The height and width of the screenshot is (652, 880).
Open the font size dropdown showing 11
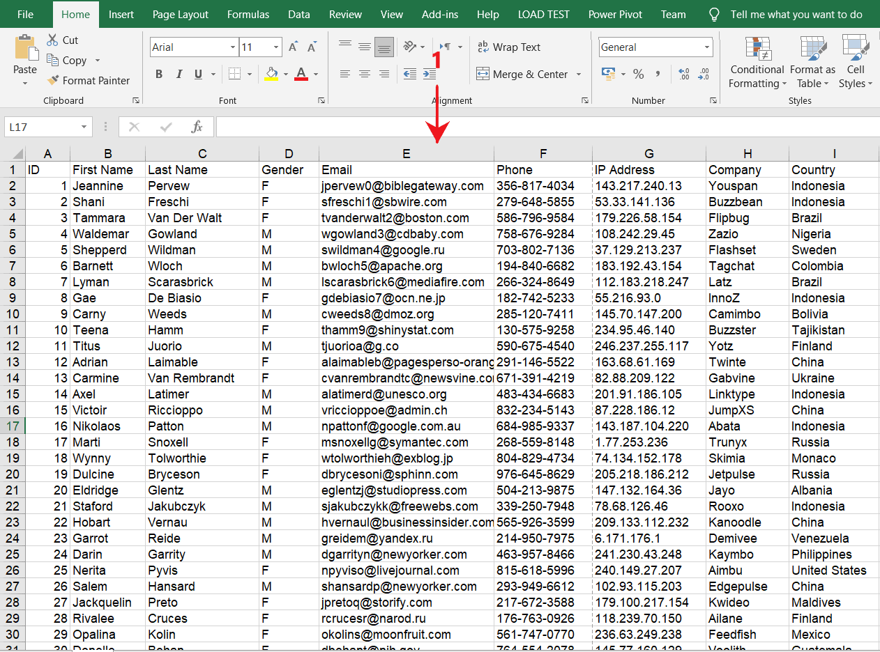[276, 47]
